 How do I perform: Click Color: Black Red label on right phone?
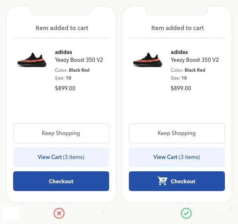point(188,70)
